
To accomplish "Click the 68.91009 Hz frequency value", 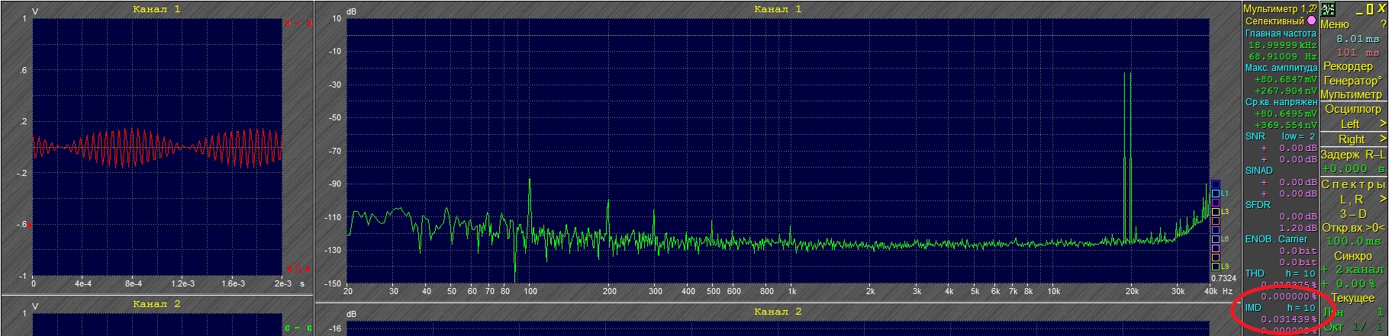I will 1282,56.
